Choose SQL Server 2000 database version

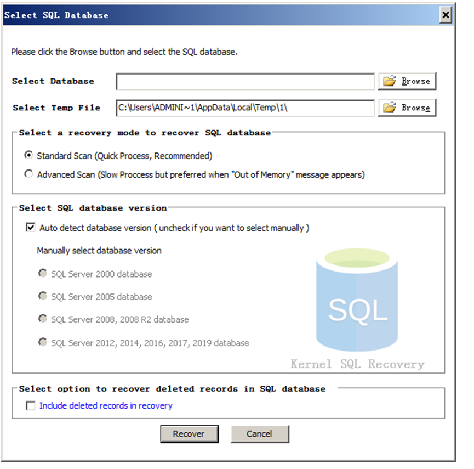coord(42,273)
